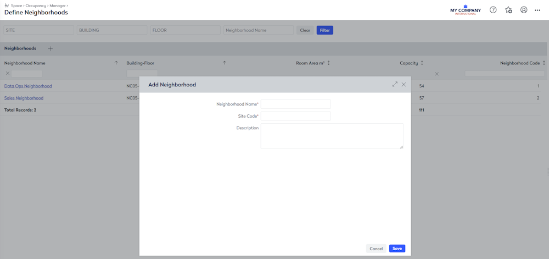The height and width of the screenshot is (259, 549).
Task: Click the Add Neighborhood dialog title
Action: click(172, 85)
